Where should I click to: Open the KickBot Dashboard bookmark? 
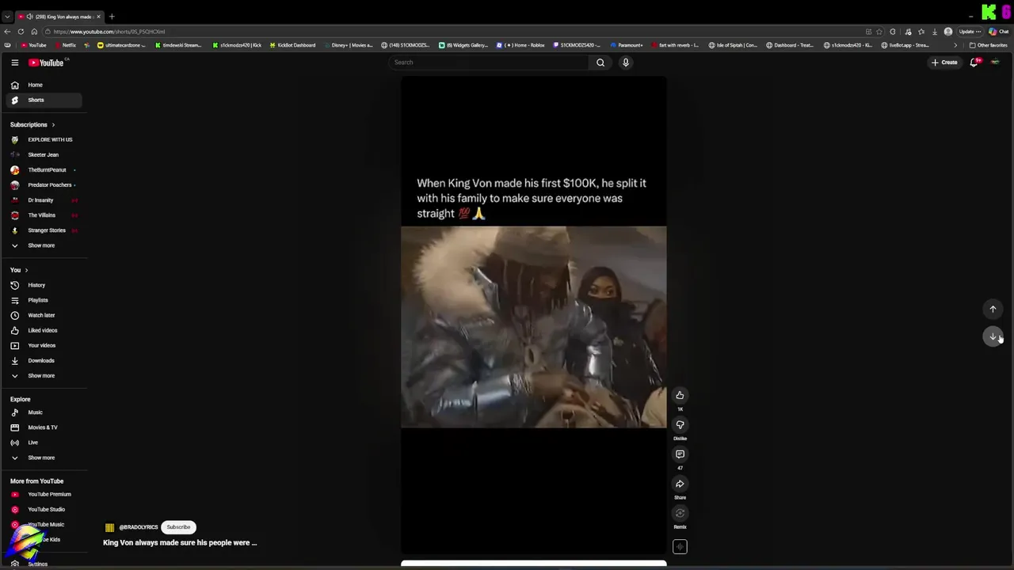click(x=292, y=45)
